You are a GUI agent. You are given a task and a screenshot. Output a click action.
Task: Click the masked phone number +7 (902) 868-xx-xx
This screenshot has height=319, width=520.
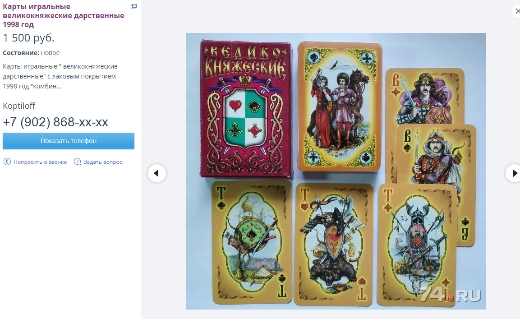point(55,122)
